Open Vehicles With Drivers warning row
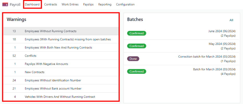243x104 pixels. (60, 97)
